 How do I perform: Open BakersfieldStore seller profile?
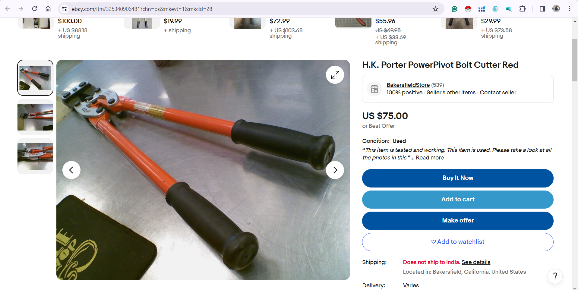(408, 85)
